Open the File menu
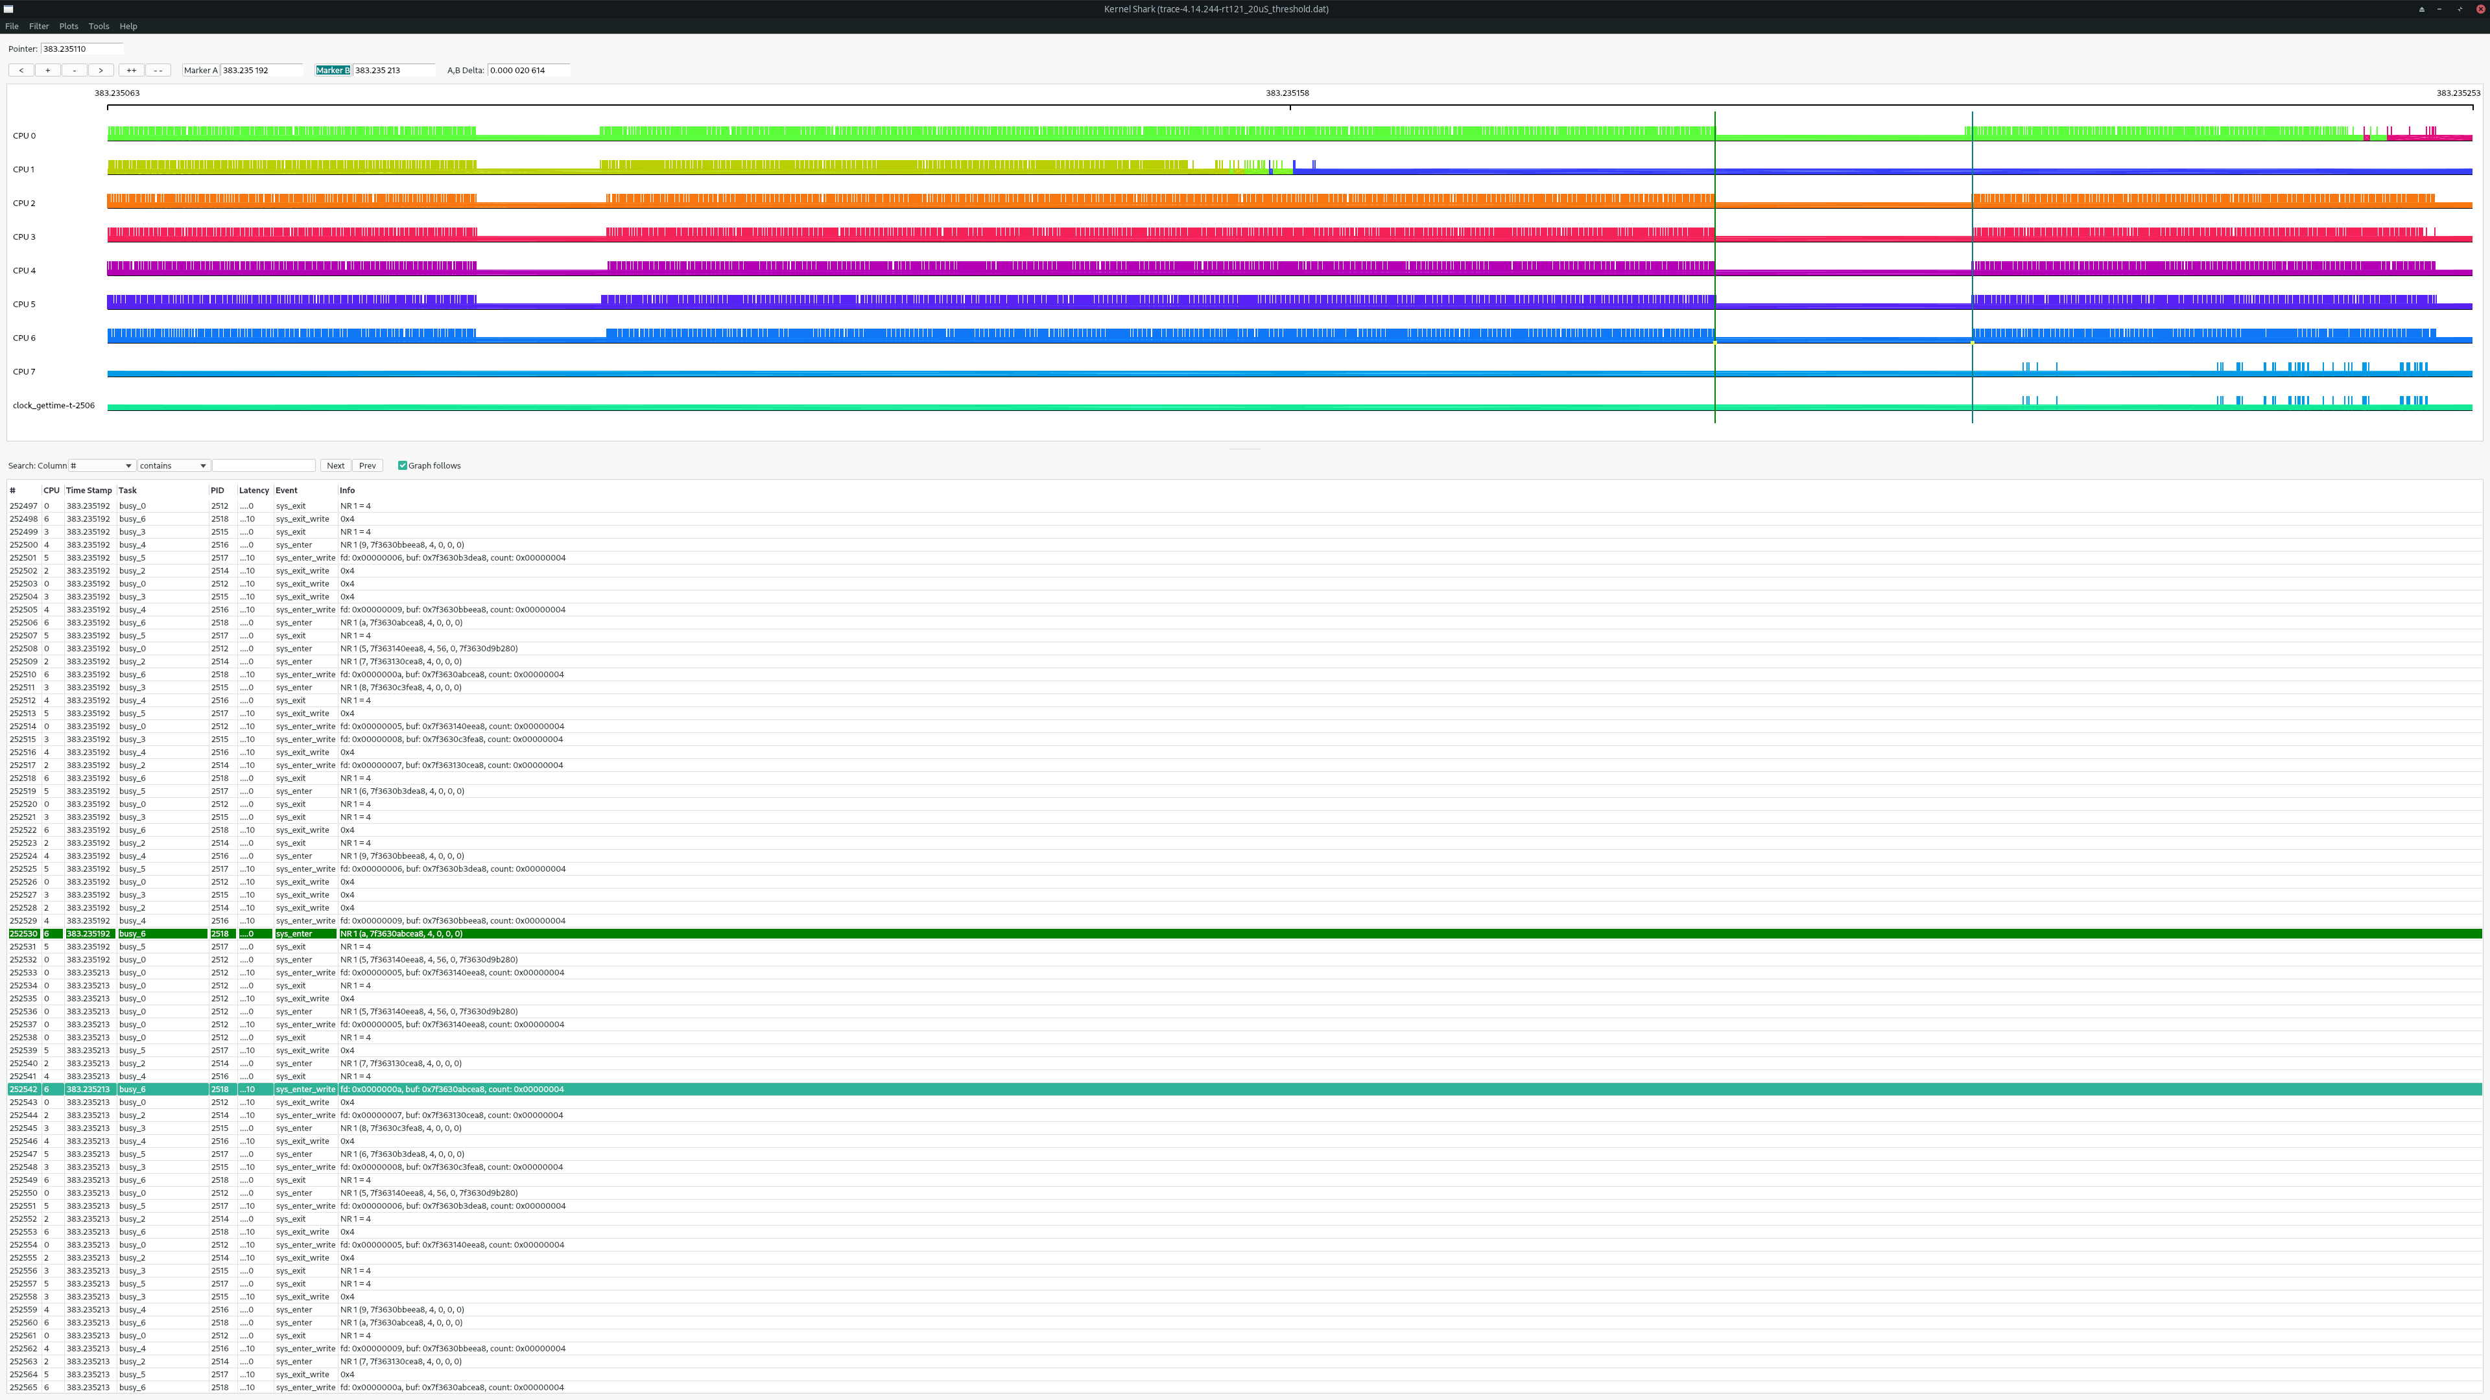The image size is (2490, 1400). point(12,26)
